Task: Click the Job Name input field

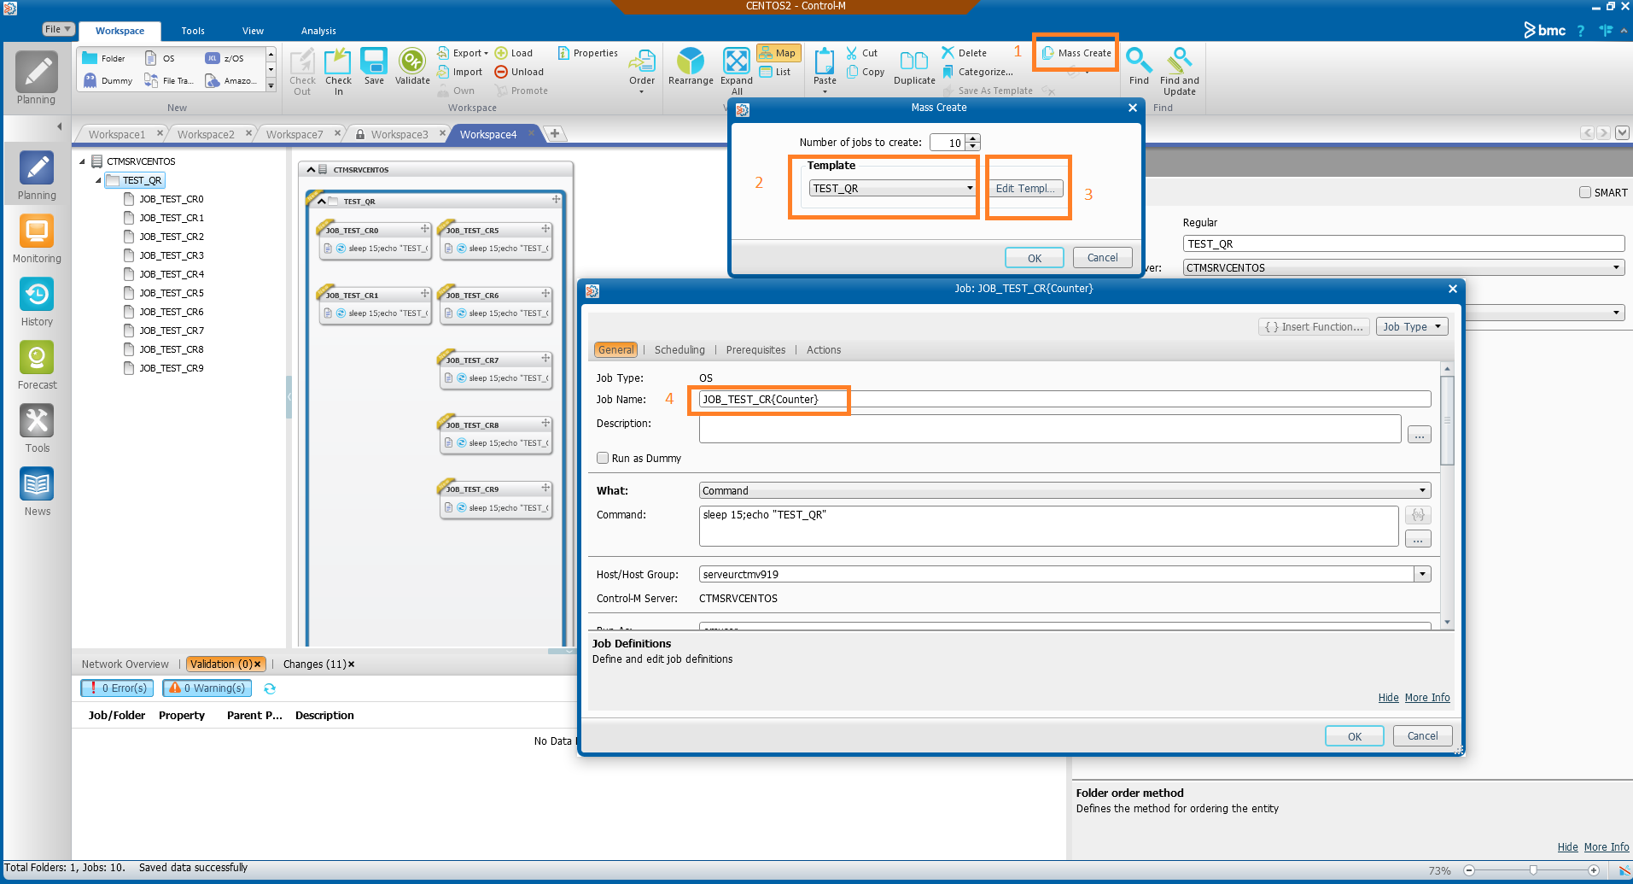Action: pyautogui.click(x=1064, y=399)
